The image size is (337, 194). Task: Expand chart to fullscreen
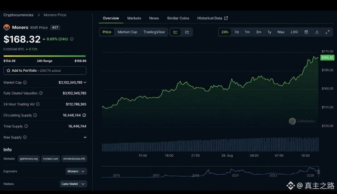coord(328,32)
